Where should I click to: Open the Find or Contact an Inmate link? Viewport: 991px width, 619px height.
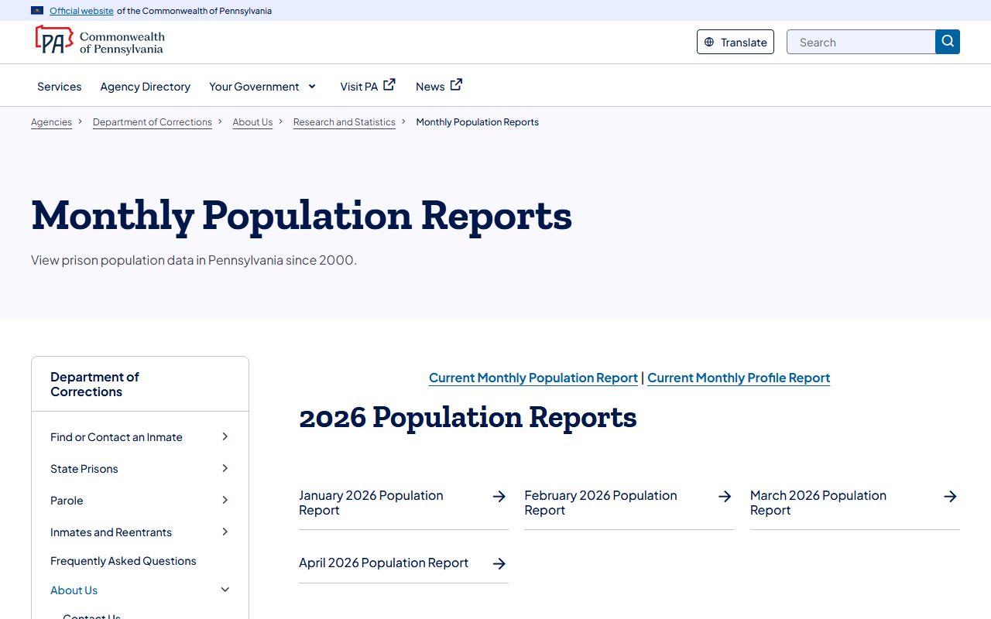(116, 437)
